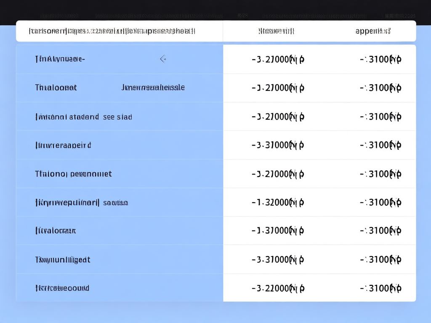Screen dimensions: 431x323
Task: Click the sixth row's label text
Action: pos(81,203)
